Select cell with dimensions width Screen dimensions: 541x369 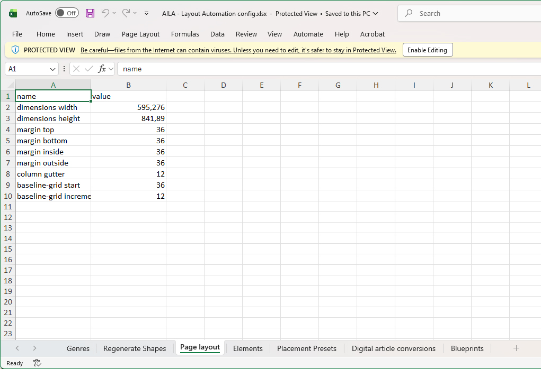[x=53, y=107]
